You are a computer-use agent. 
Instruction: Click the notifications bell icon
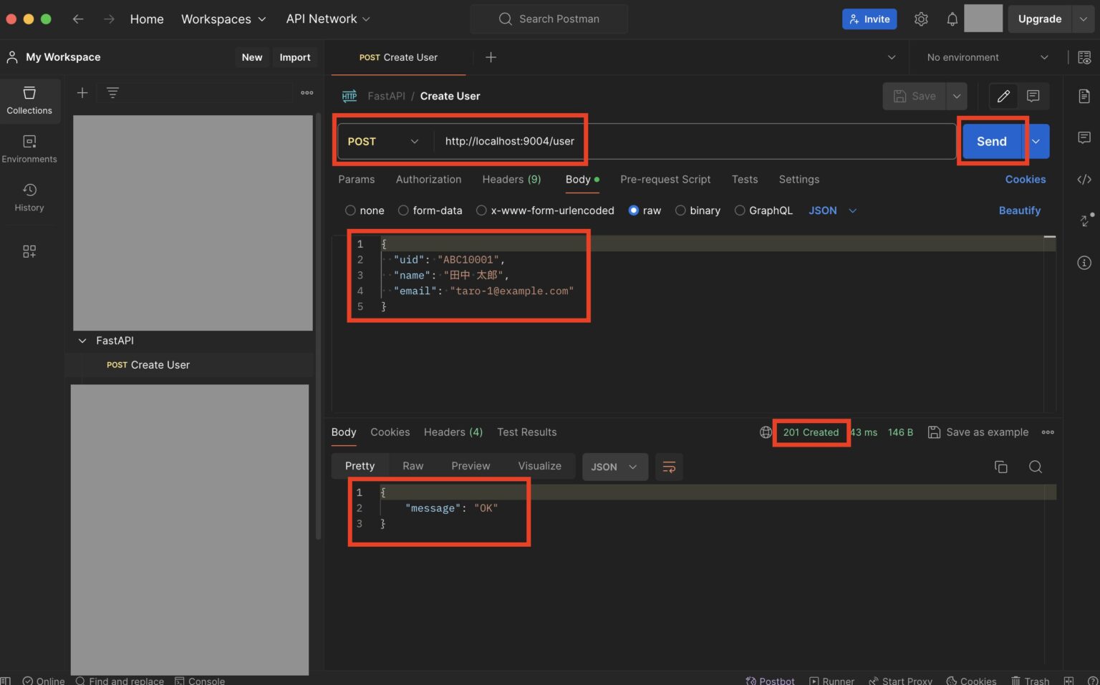[952, 19]
